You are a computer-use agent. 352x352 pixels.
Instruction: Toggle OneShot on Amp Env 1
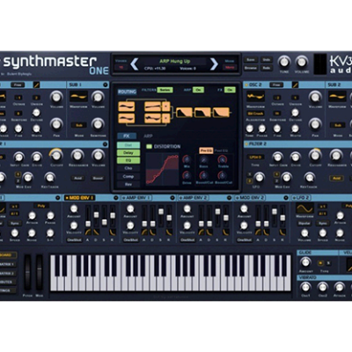[x=130, y=240]
